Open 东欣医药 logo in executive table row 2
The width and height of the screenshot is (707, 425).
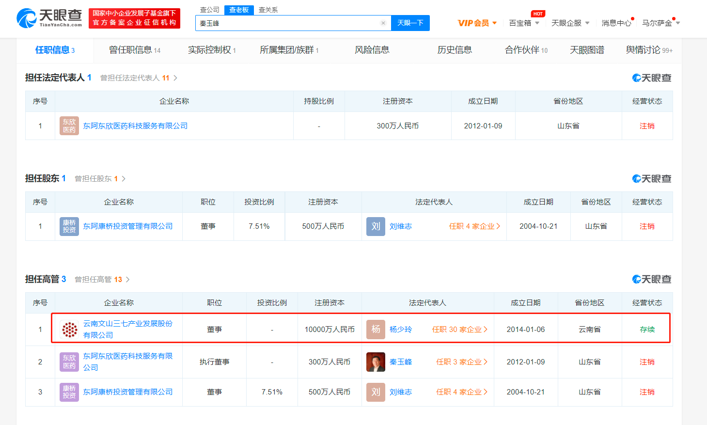69,362
